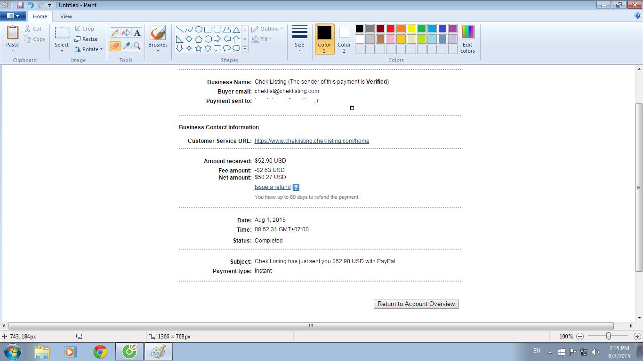This screenshot has height=361, width=643.
Task: Open the cheklisting Customer Service URL
Action: 312,141
